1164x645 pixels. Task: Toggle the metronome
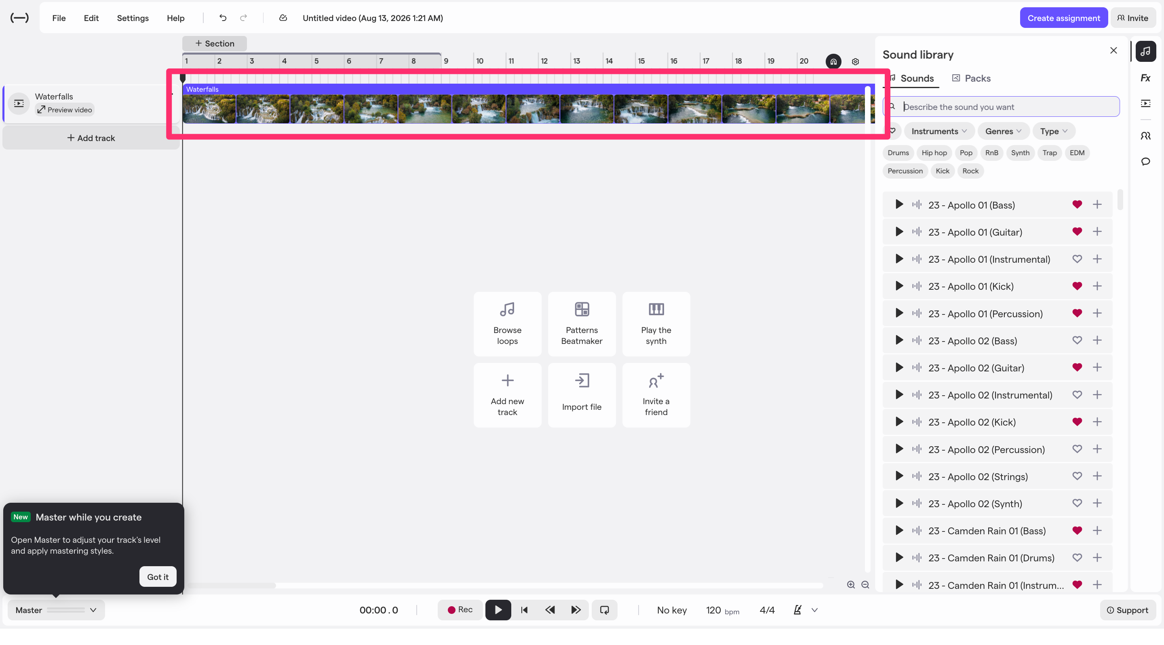(797, 610)
